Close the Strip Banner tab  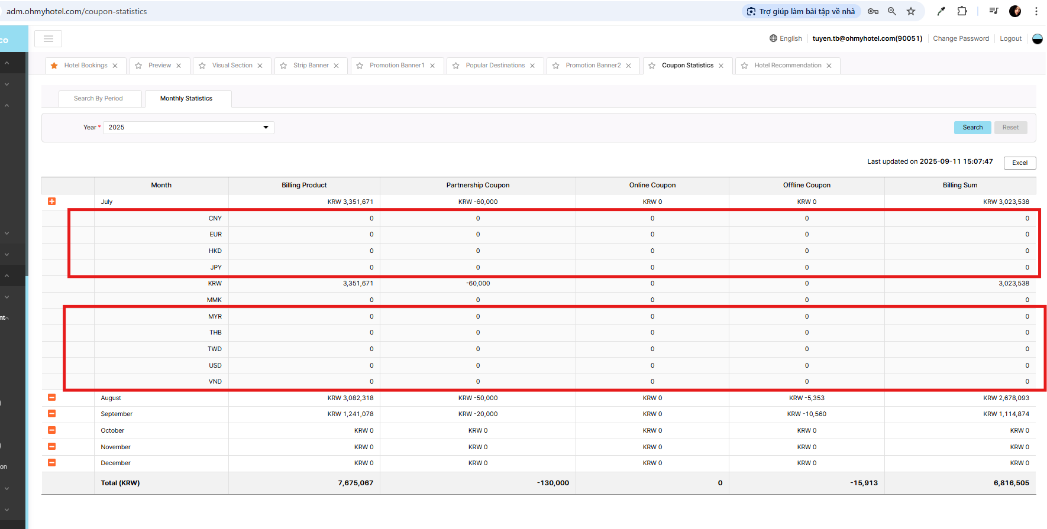coord(336,66)
